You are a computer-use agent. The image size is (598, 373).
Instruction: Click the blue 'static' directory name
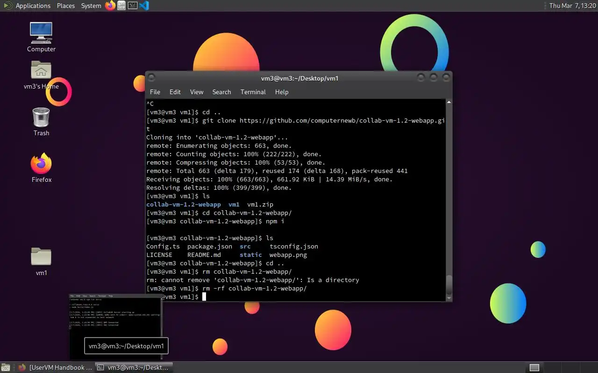point(251,255)
